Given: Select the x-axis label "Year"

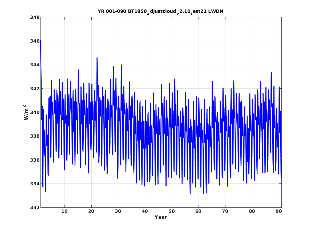Looking at the screenshot, I should point(161,217).
